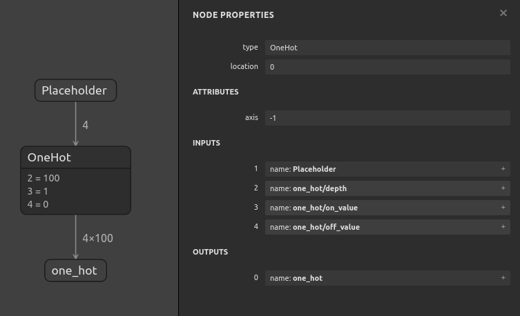Click the 'location' property label

244,66
